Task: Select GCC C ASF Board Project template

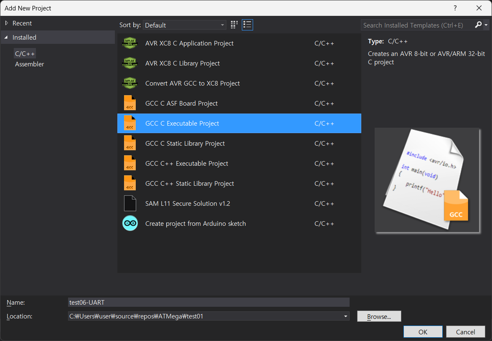Action: (239, 103)
